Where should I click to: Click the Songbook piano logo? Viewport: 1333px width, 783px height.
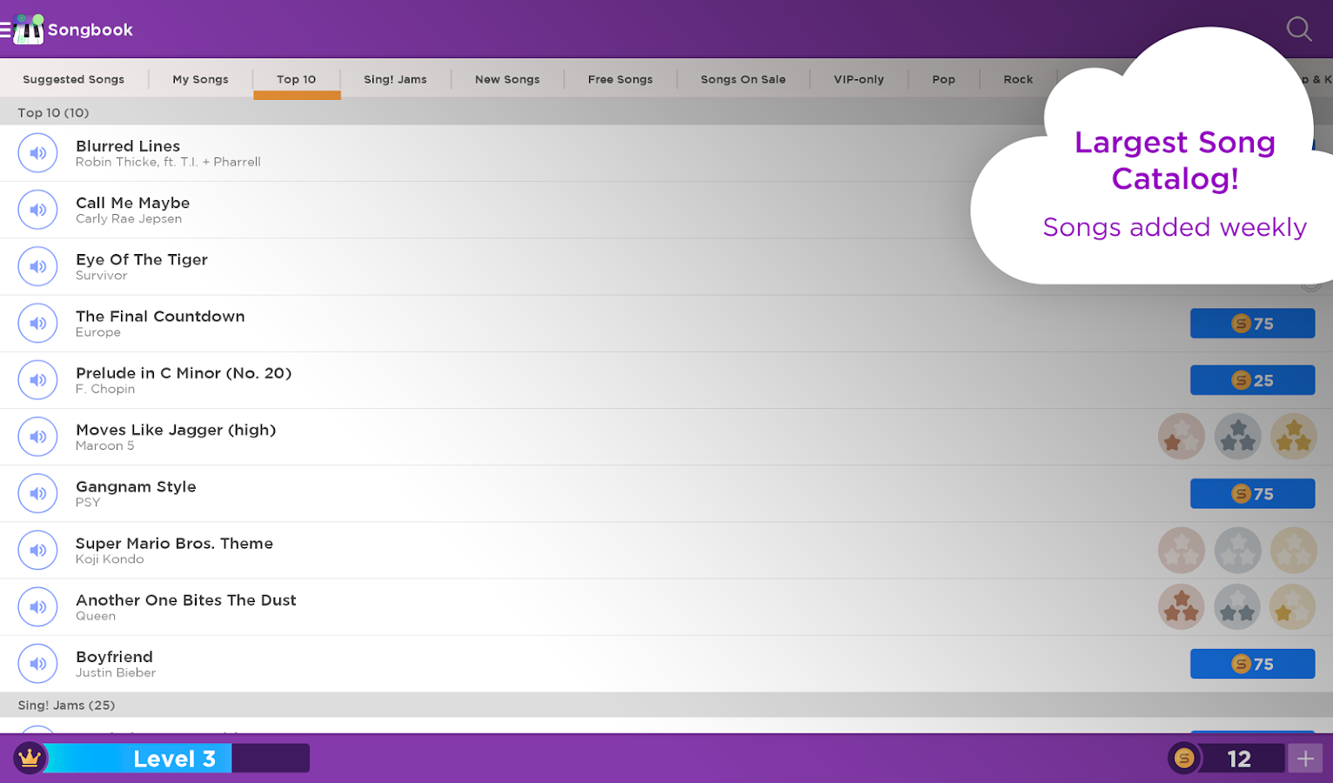click(x=29, y=27)
